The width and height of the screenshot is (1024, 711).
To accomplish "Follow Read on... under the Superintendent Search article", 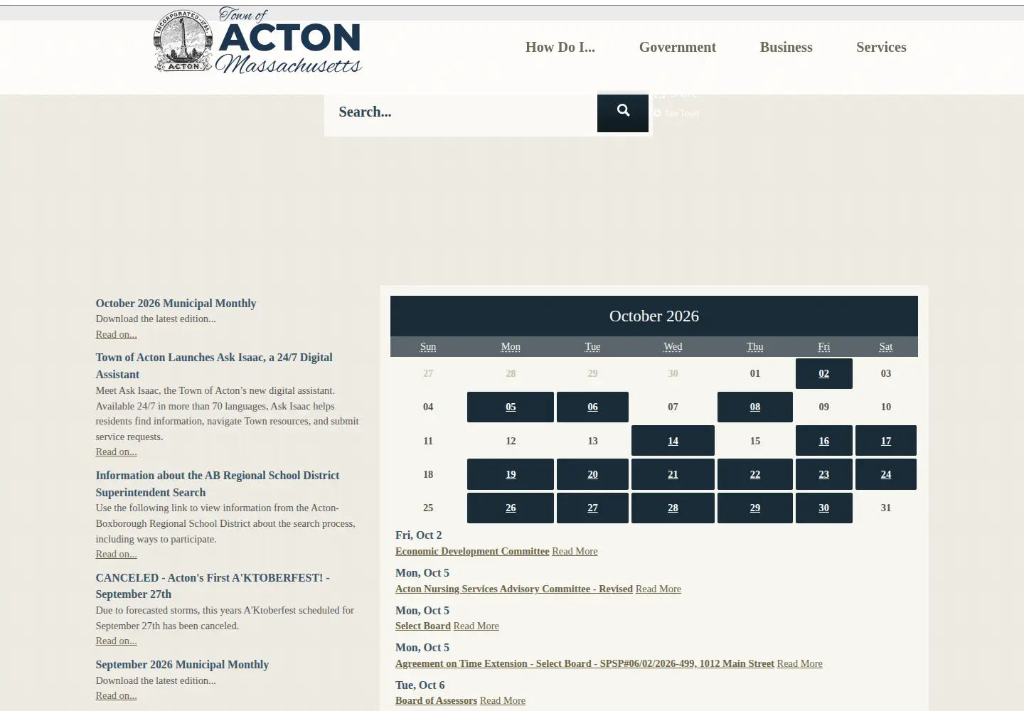I will click(x=117, y=554).
